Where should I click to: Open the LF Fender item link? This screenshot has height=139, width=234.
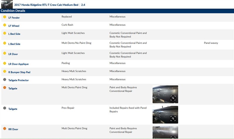14,18
